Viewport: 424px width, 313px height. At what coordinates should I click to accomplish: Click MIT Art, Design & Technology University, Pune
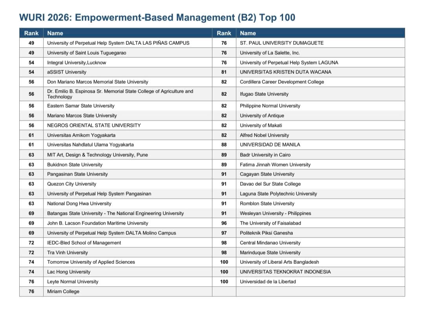[x=97, y=155]
